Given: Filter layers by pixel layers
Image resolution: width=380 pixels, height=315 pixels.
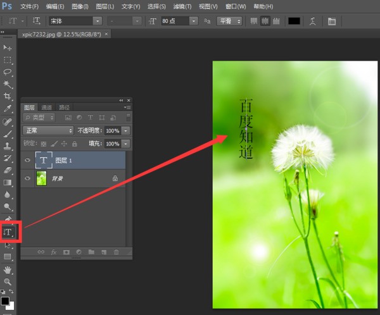Looking at the screenshot, I should (x=68, y=118).
